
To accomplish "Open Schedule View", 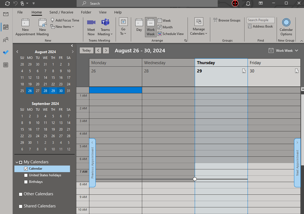I will click(x=171, y=34).
